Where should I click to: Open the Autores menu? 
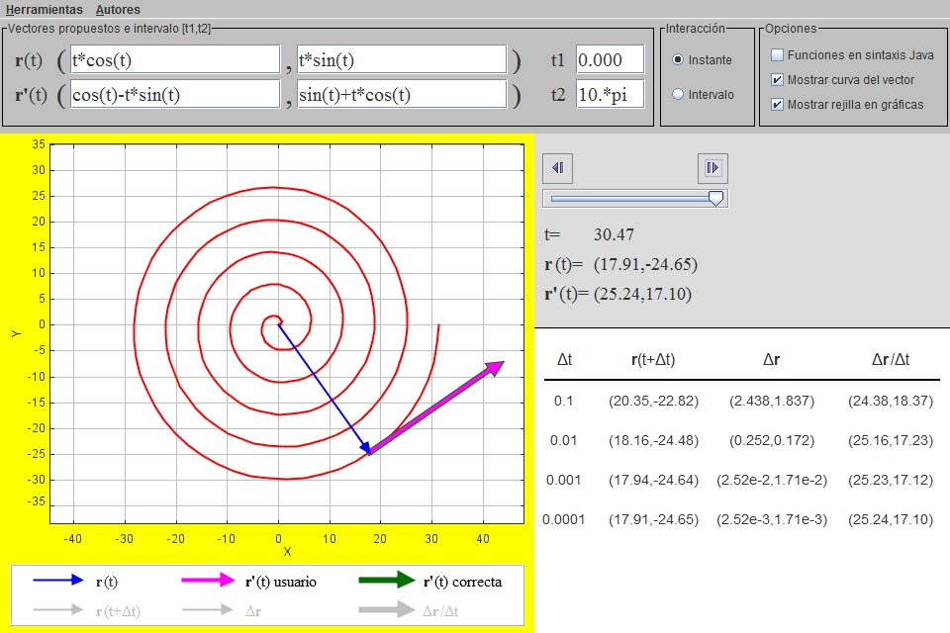click(x=118, y=9)
